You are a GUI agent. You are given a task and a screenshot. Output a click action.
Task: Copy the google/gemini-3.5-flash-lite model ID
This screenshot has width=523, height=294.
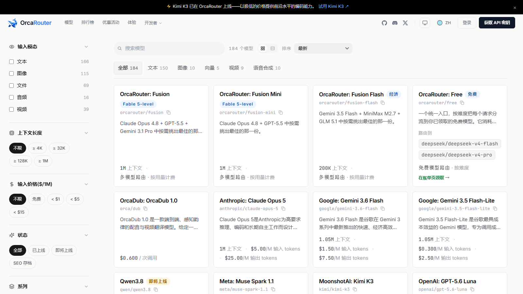click(495, 209)
